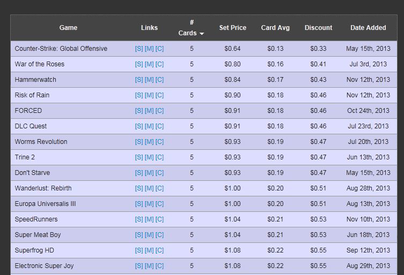Image resolution: width=404 pixels, height=275 pixels.
Task: Open [S] link for Superfrog HD
Action: [x=139, y=250]
